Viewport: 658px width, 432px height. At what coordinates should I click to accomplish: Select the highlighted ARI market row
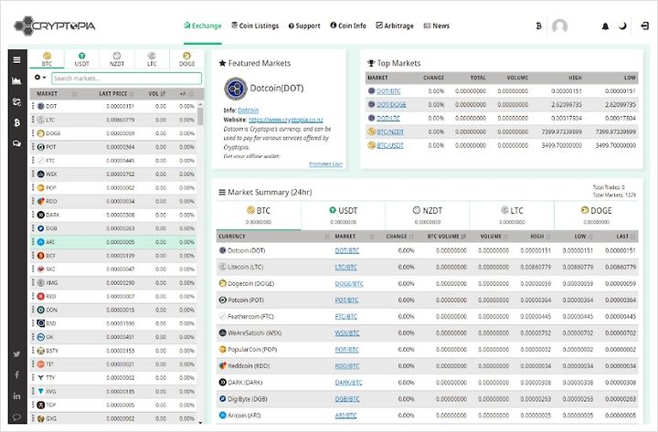click(113, 242)
